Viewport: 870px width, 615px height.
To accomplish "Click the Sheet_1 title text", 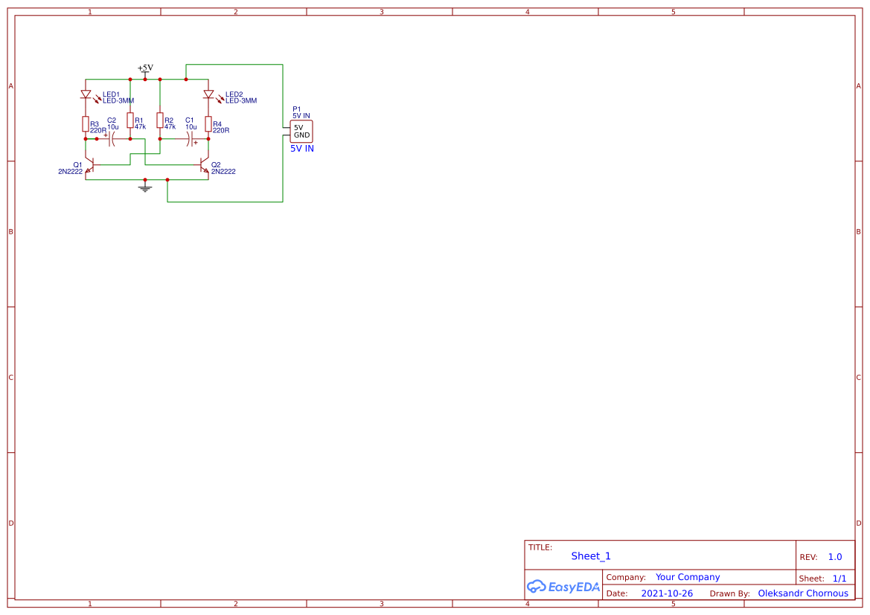I will click(590, 556).
